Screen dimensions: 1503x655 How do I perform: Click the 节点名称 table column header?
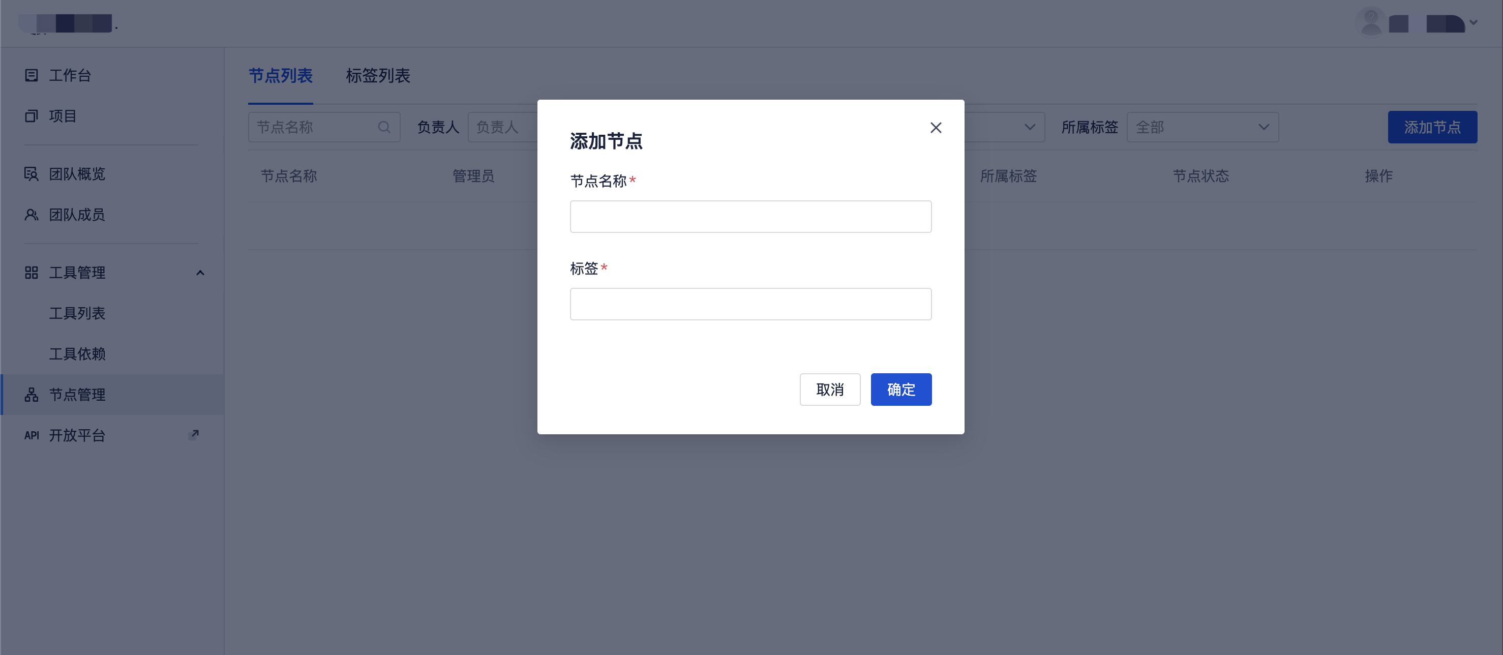click(x=289, y=176)
